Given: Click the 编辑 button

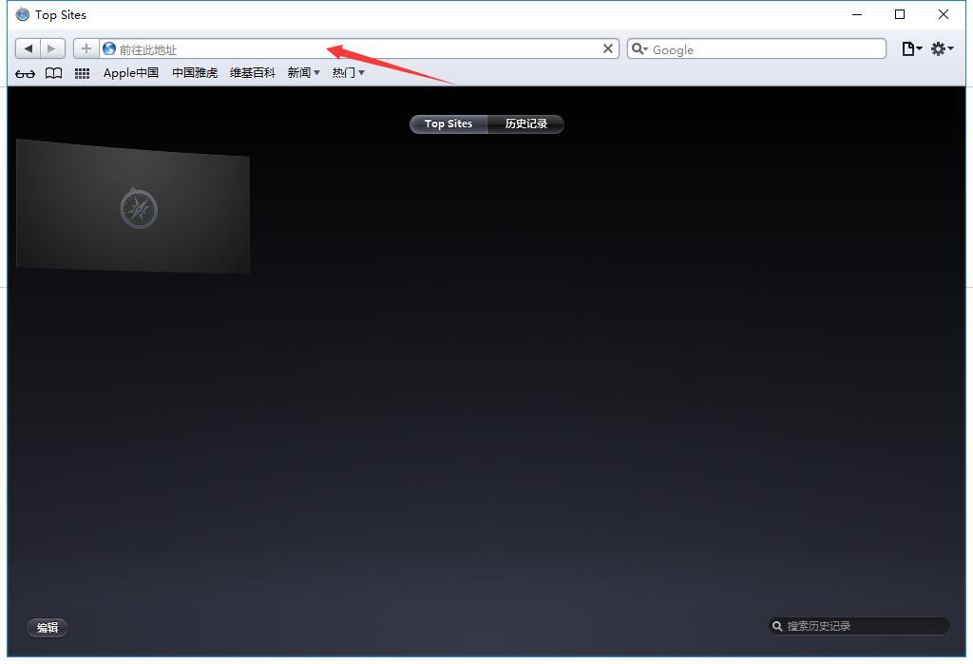Looking at the screenshot, I should (48, 627).
